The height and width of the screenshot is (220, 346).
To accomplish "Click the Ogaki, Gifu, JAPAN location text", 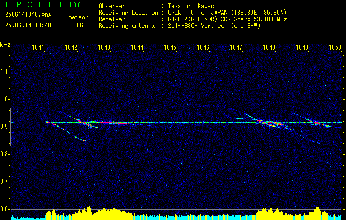I will pyautogui.click(x=228, y=13).
